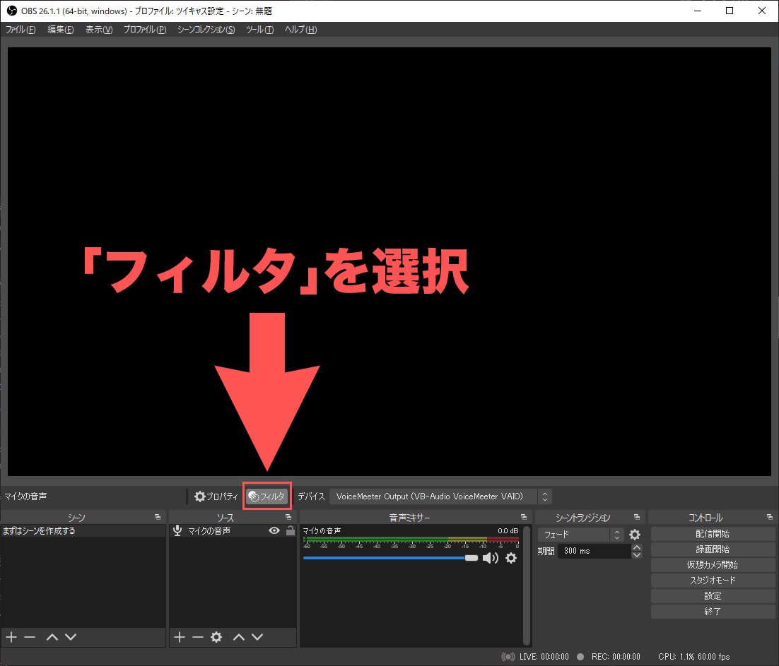
Task: Toggle the lock on マイクの音声 source
Action: [291, 530]
